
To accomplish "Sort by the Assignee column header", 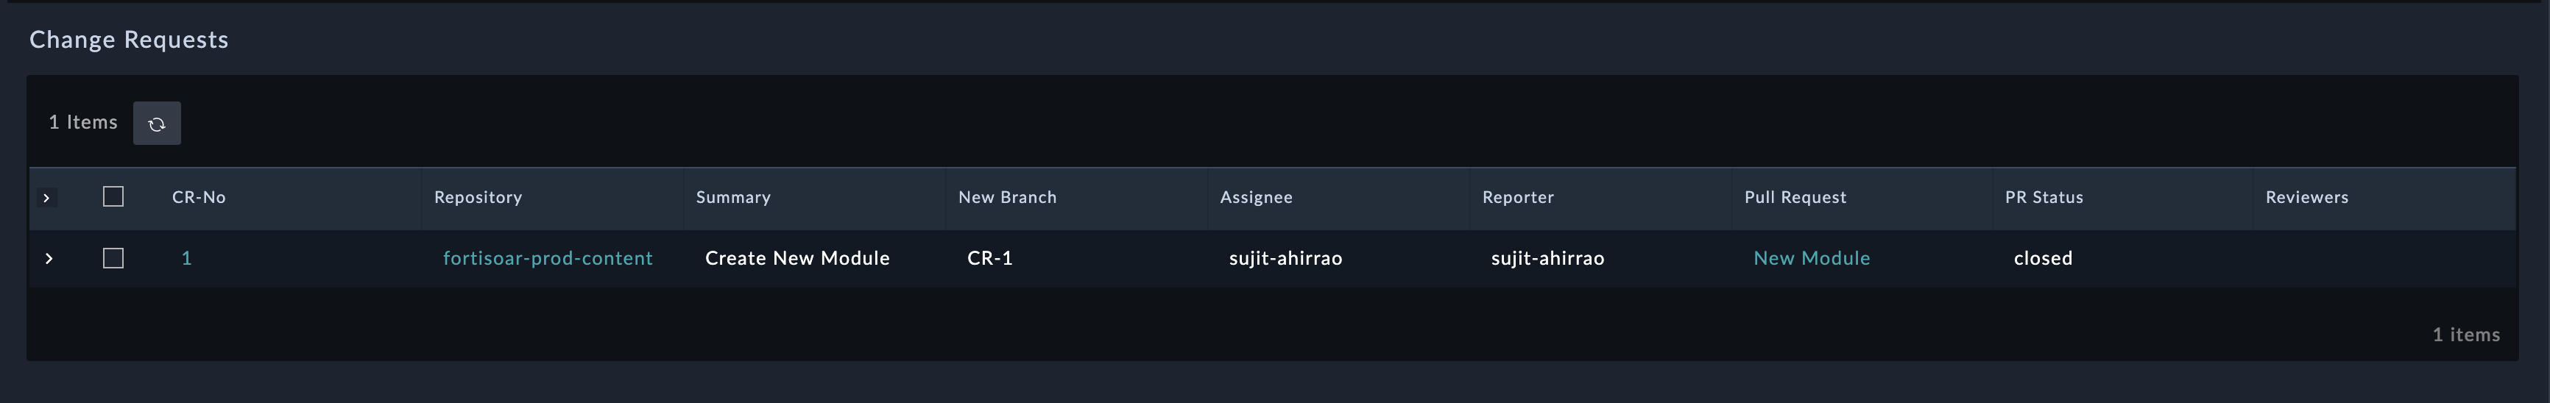I will click(1256, 198).
